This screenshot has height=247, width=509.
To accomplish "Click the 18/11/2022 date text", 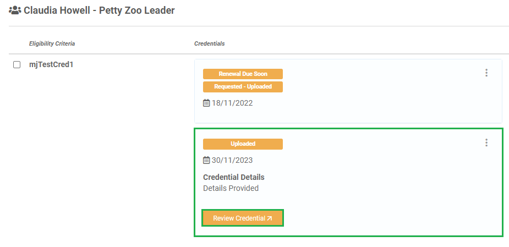I will (x=232, y=103).
